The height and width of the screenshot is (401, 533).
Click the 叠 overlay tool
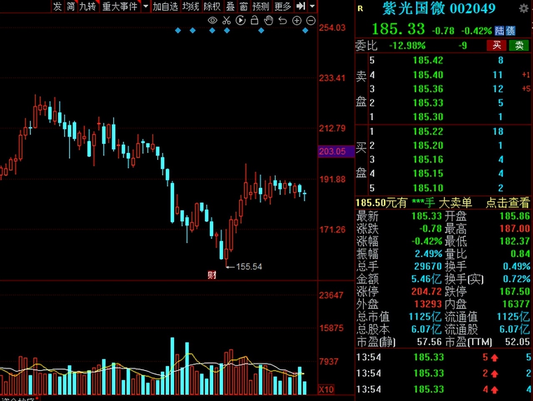231,6
